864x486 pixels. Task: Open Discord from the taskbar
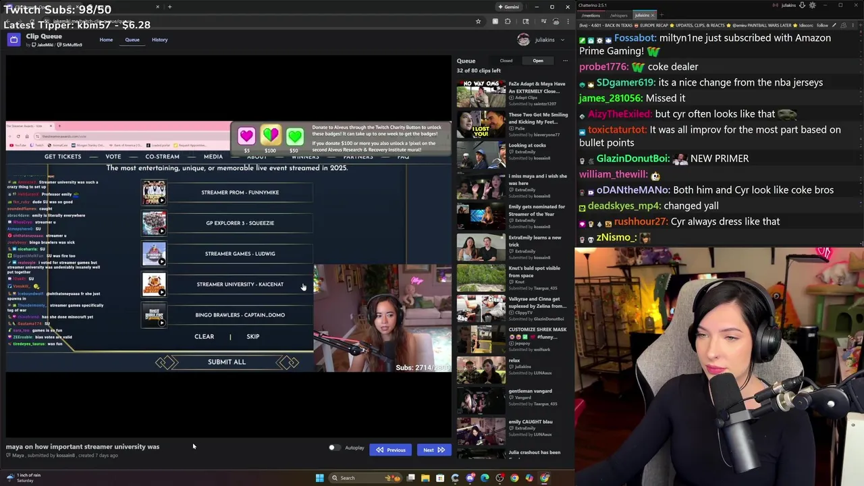[470, 478]
